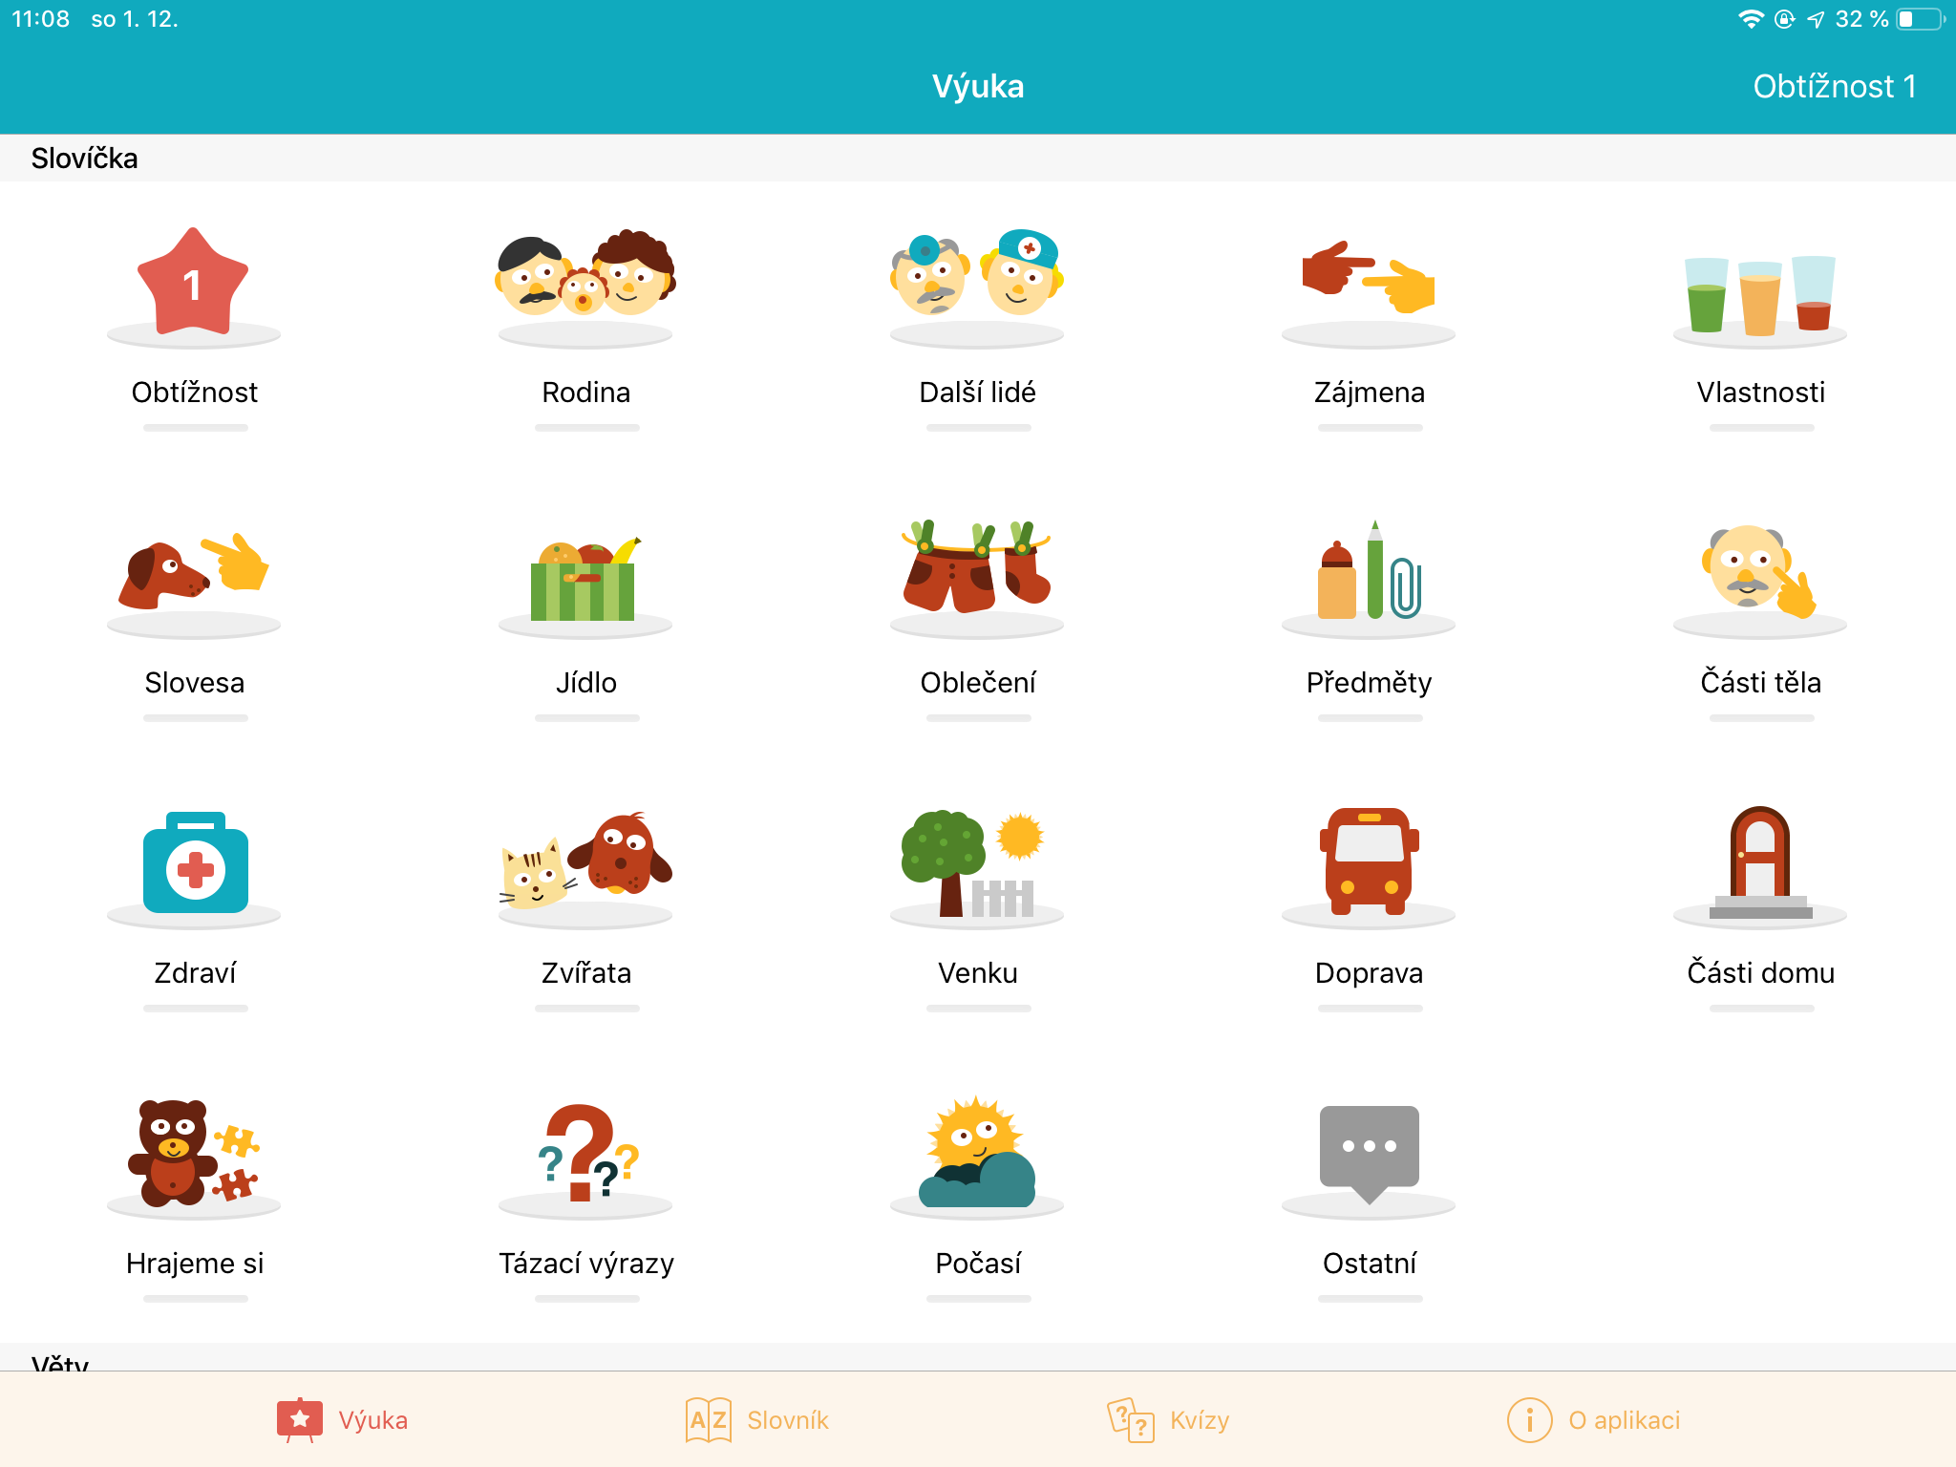Open the Slovesa dog icon
1956x1467 pixels.
point(194,571)
